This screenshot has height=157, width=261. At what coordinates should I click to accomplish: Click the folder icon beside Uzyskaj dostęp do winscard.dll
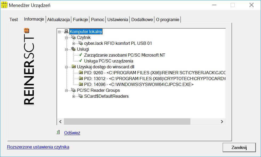pyautogui.click(x=74, y=66)
